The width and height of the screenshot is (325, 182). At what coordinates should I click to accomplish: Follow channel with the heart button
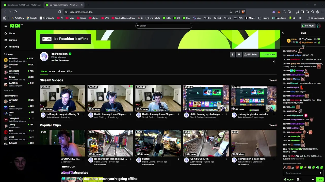(x=239, y=54)
